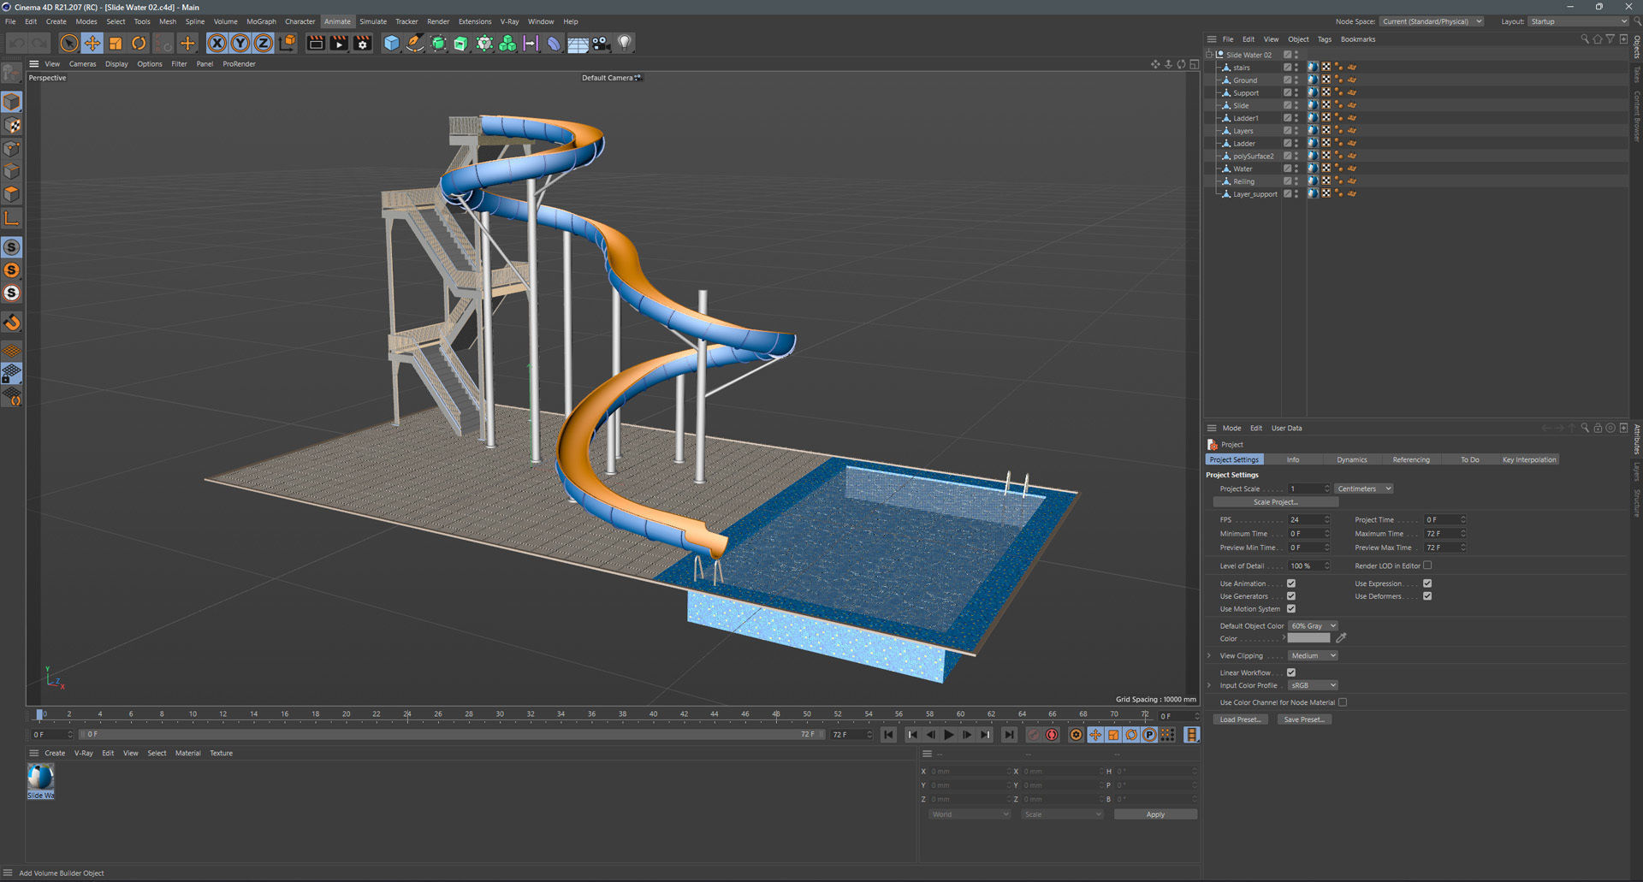Add a Light object bulb icon
The image size is (1643, 882).
pyautogui.click(x=625, y=43)
